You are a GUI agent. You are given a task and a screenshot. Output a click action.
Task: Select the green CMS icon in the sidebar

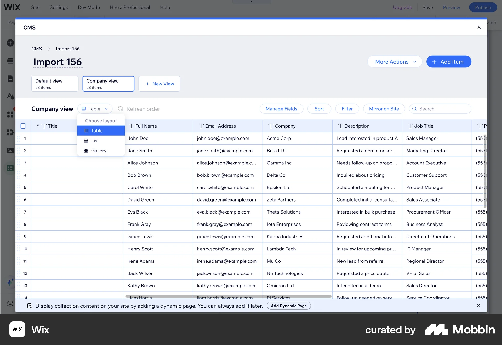(x=10, y=168)
